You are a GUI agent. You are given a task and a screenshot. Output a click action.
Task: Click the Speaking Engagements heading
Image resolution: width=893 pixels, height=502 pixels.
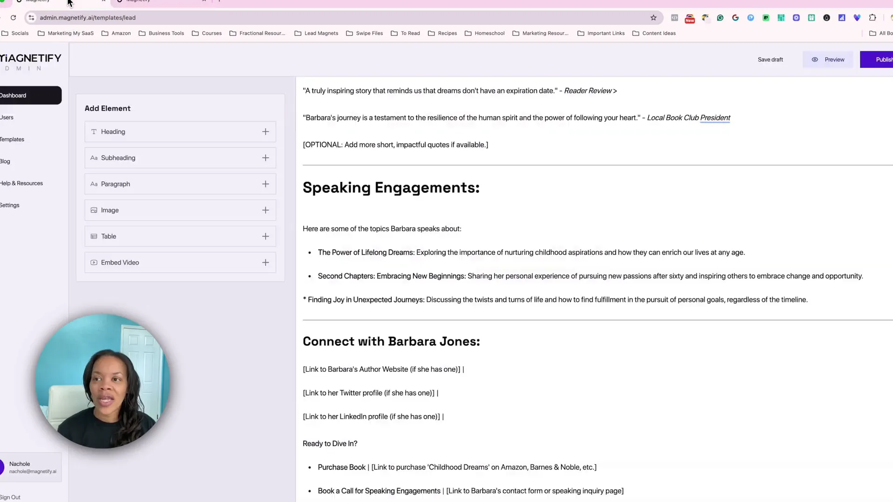[x=391, y=188]
